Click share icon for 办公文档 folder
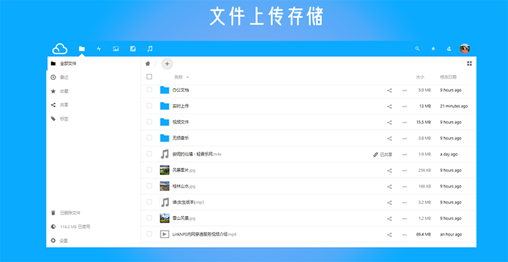The height and width of the screenshot is (262, 508). (389, 90)
